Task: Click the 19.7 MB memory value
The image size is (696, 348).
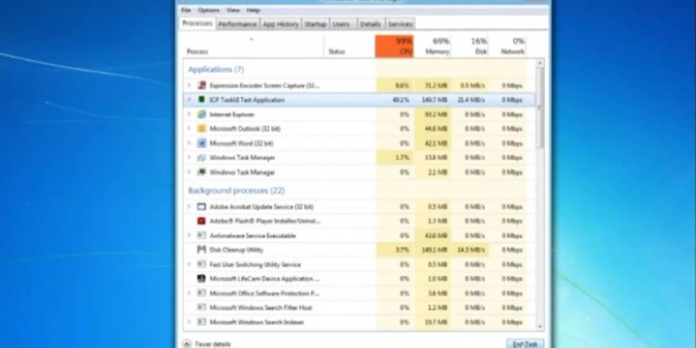Action: click(x=436, y=322)
